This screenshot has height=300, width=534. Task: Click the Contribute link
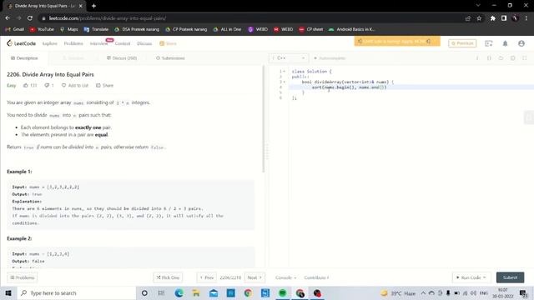click(316, 277)
